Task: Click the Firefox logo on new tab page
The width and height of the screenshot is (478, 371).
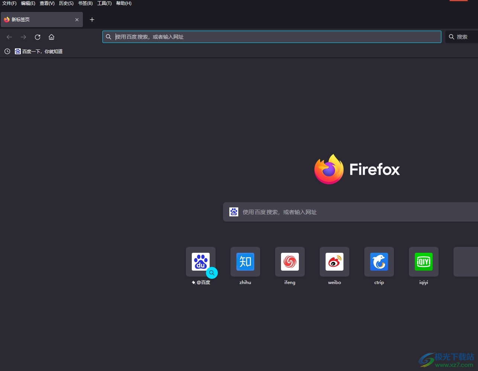Action: pos(329,169)
